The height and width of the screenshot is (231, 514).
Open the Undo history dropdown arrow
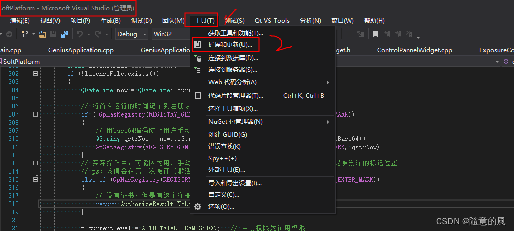point(88,34)
